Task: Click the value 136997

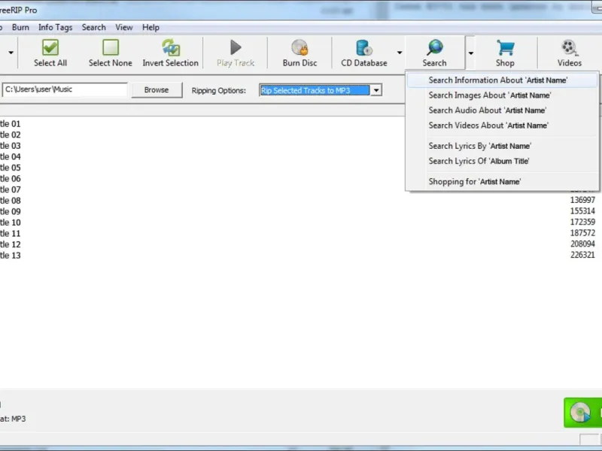Action: (x=582, y=200)
